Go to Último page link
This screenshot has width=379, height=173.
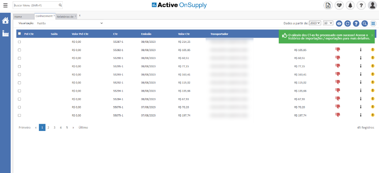tap(83, 128)
